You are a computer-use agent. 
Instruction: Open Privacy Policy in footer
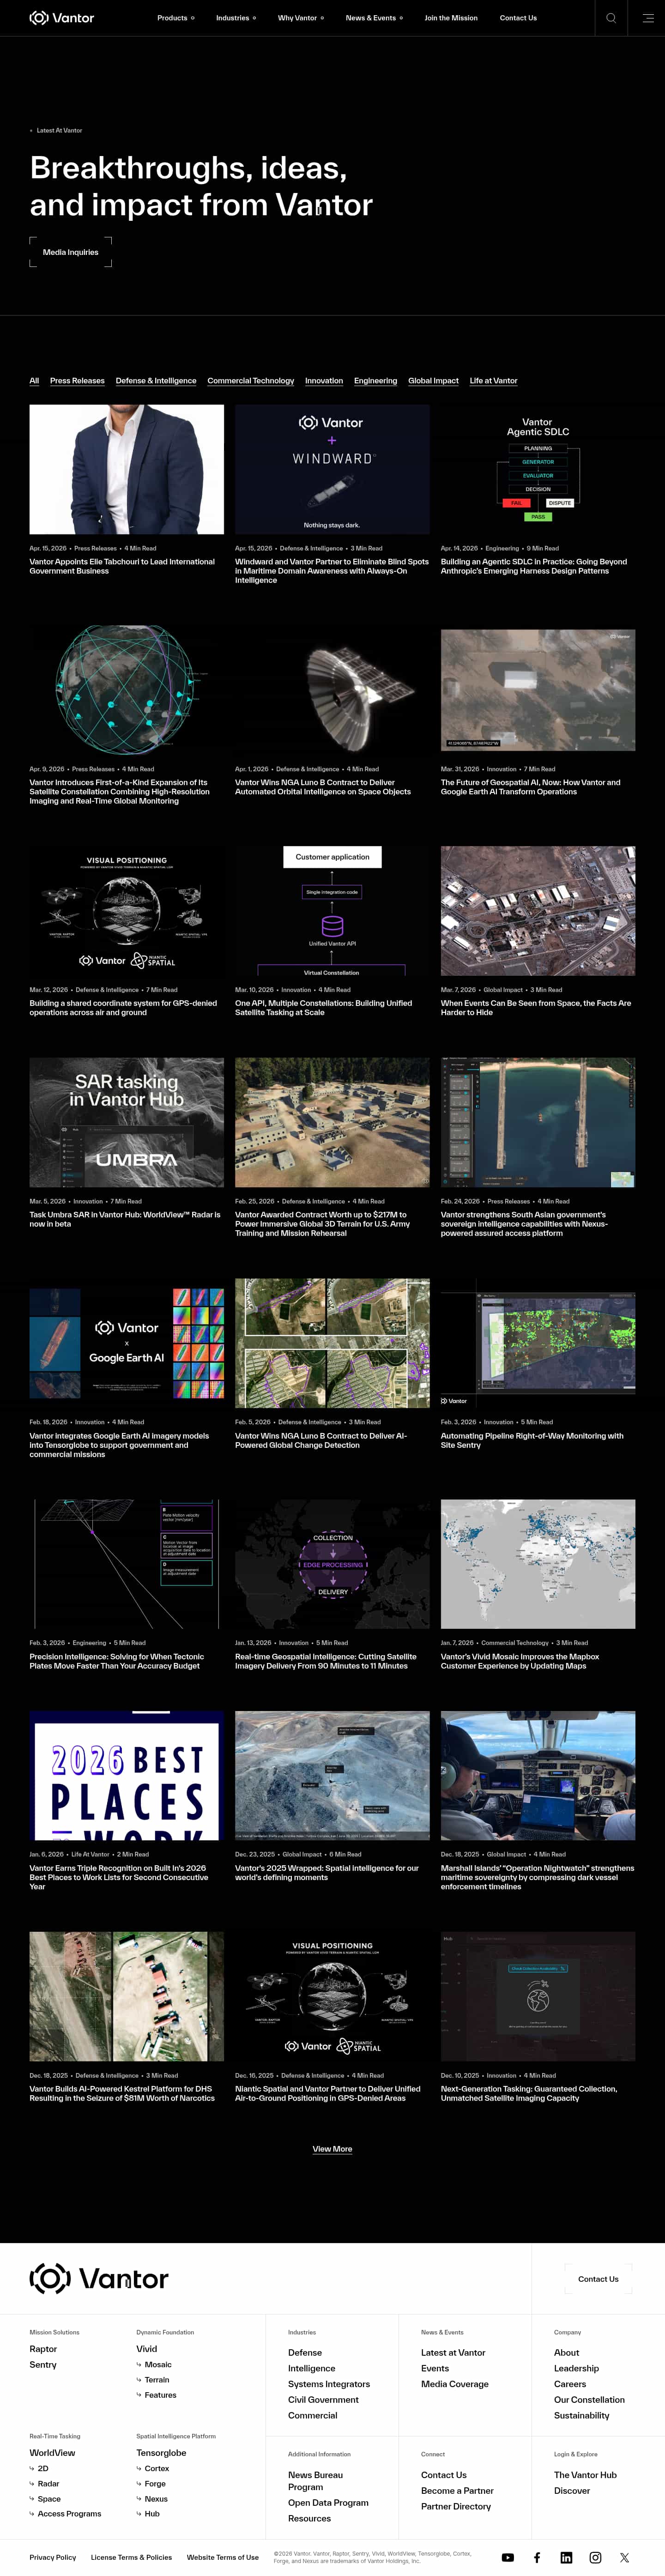click(53, 2557)
